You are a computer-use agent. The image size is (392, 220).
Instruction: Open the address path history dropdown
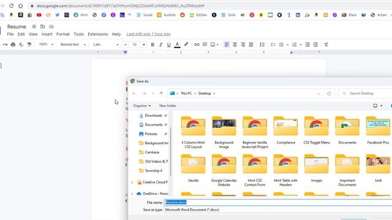(x=318, y=94)
